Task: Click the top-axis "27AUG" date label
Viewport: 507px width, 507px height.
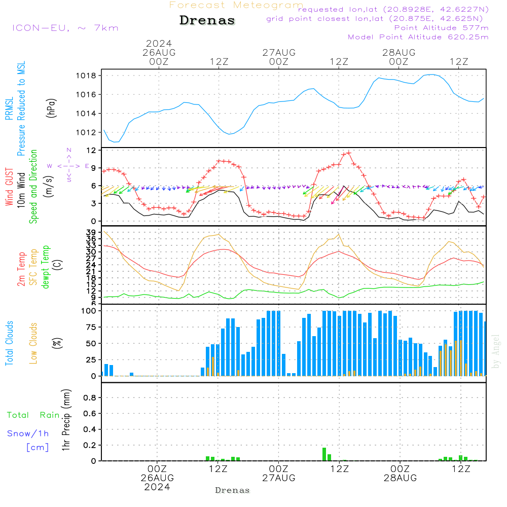Action: [279, 52]
